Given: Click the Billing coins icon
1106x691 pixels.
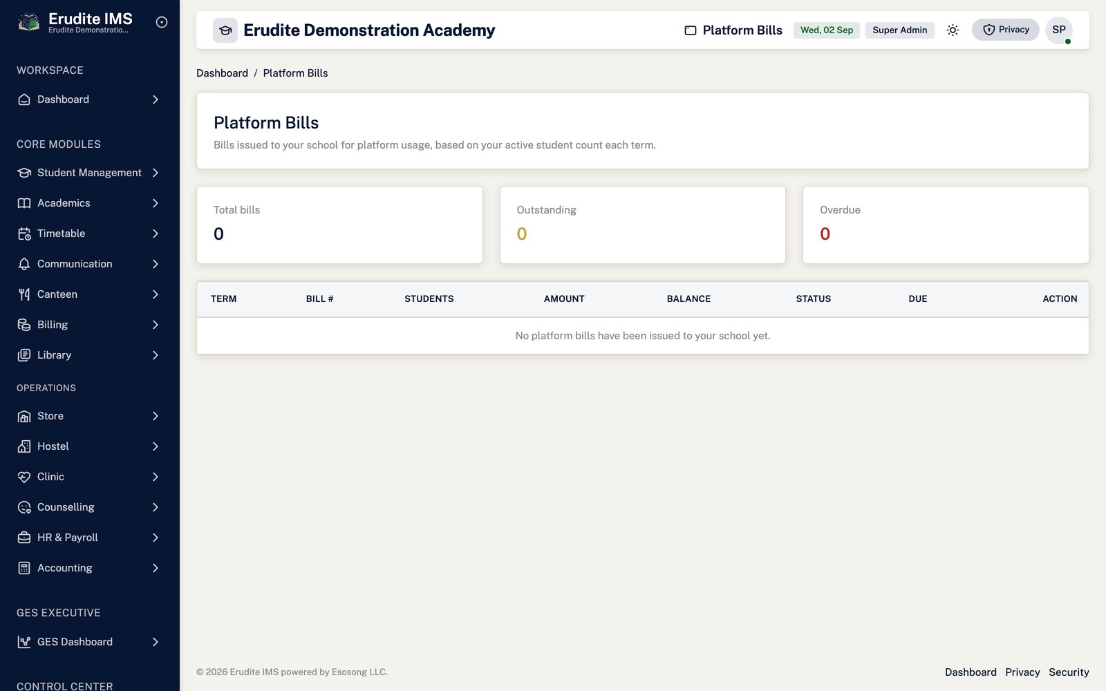Looking at the screenshot, I should pos(24,325).
